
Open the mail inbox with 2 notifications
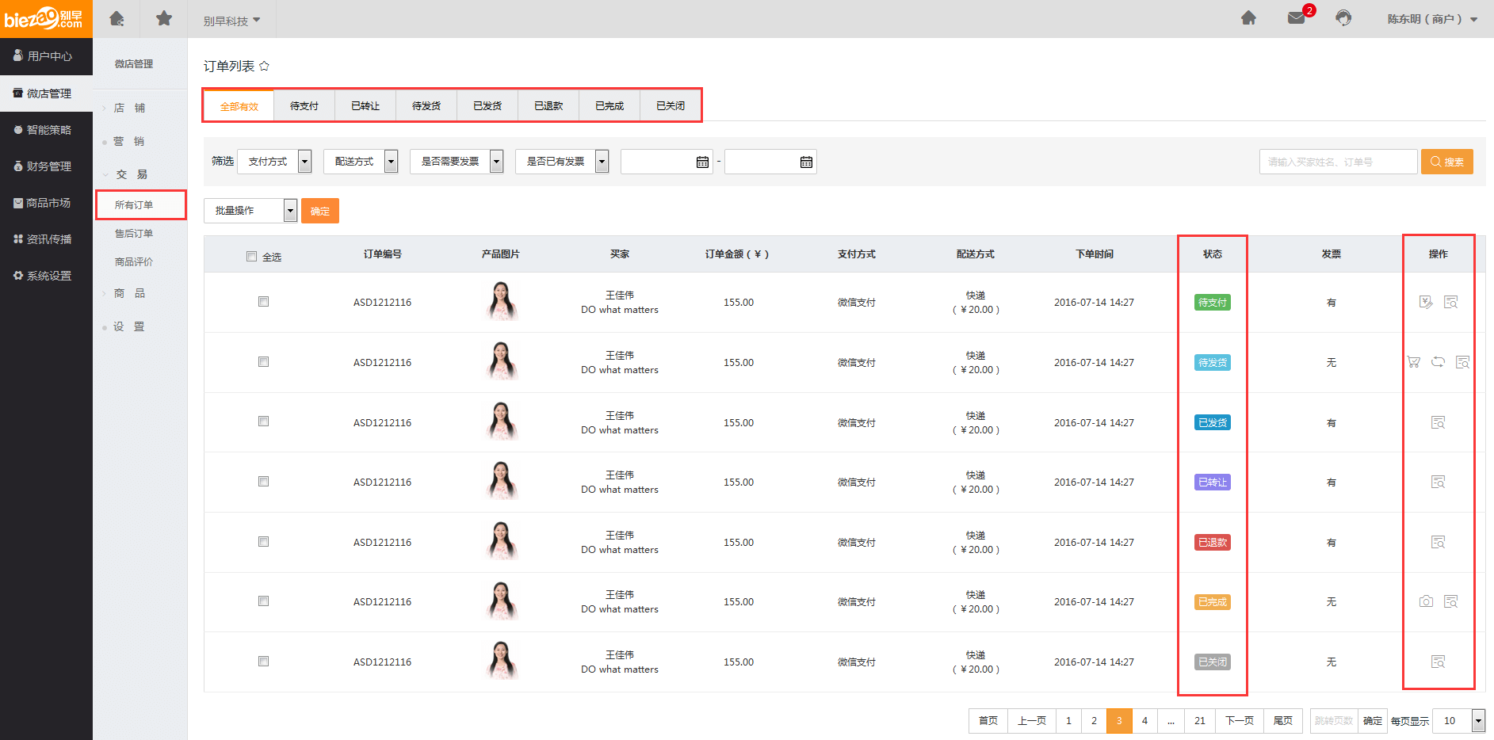(x=1297, y=17)
